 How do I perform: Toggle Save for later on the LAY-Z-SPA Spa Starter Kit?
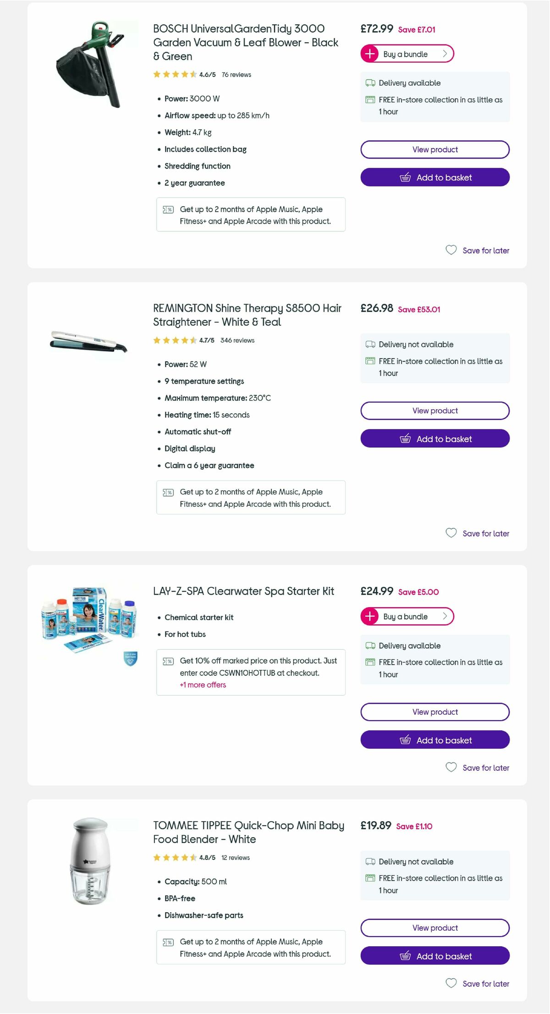click(x=478, y=767)
